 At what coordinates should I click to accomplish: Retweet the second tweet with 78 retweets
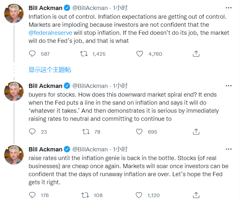(x=86, y=131)
